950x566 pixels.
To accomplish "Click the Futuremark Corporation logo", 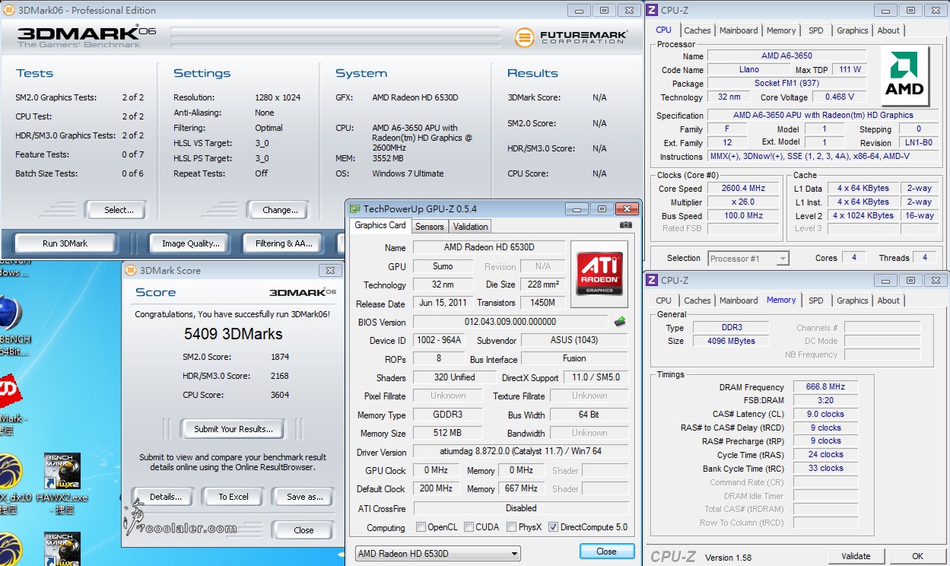I will coord(570,37).
